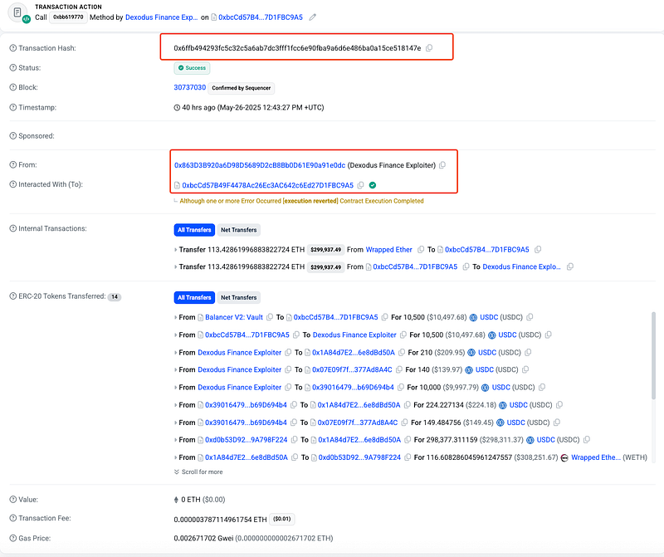Screen dimensions: 664x557
Task: Click Scroll for more under token transfers
Action: 198,472
